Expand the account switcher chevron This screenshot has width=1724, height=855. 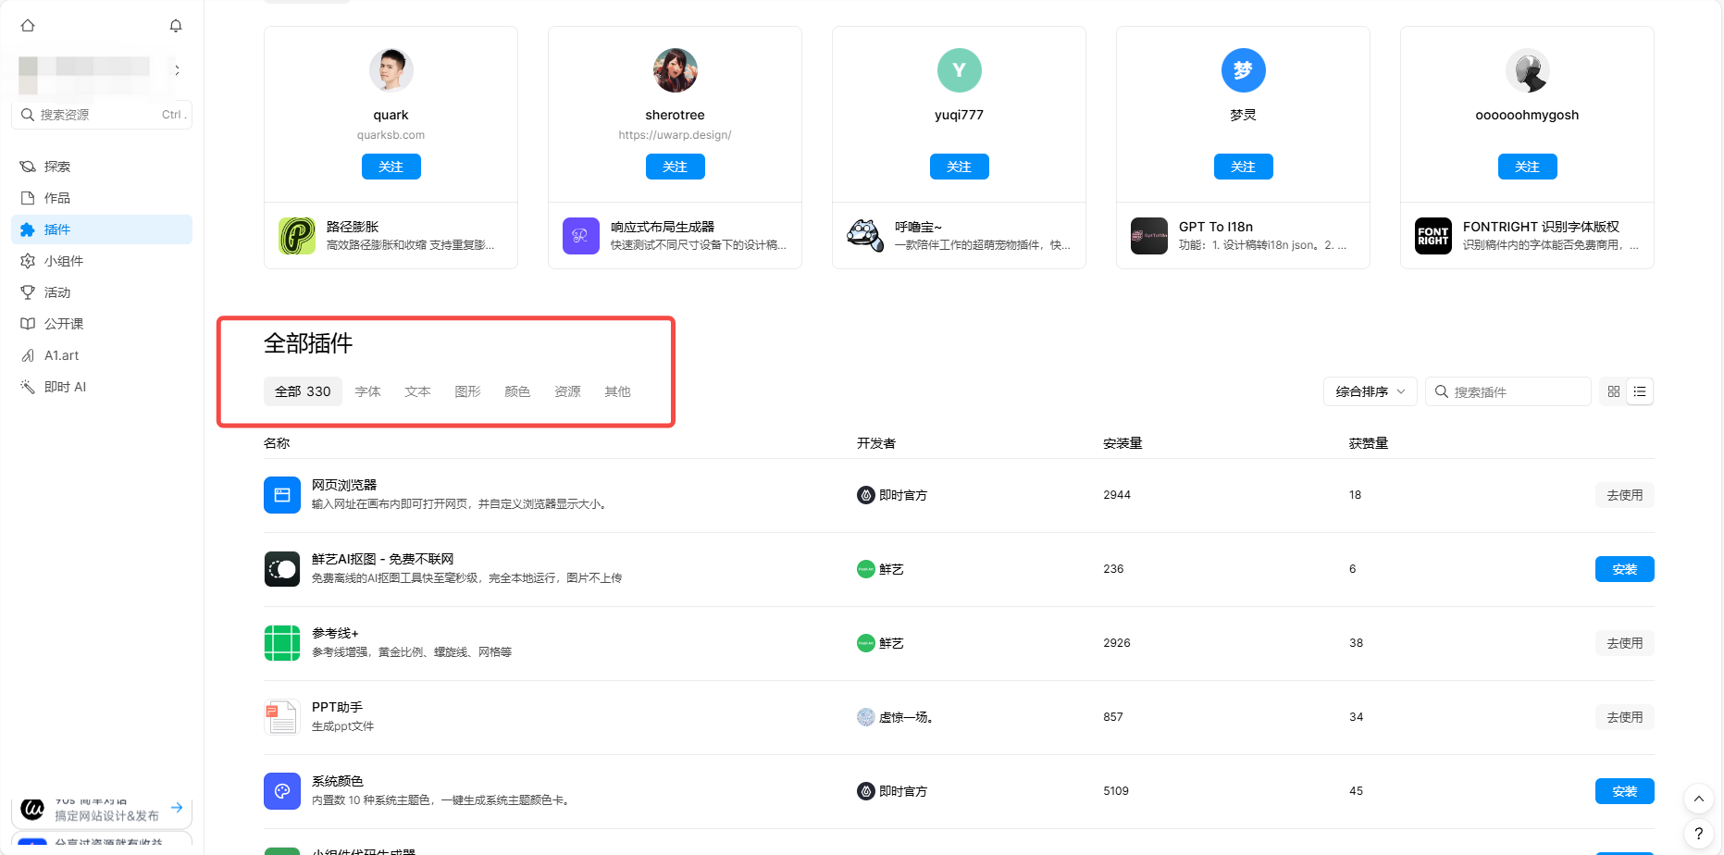[x=178, y=70]
